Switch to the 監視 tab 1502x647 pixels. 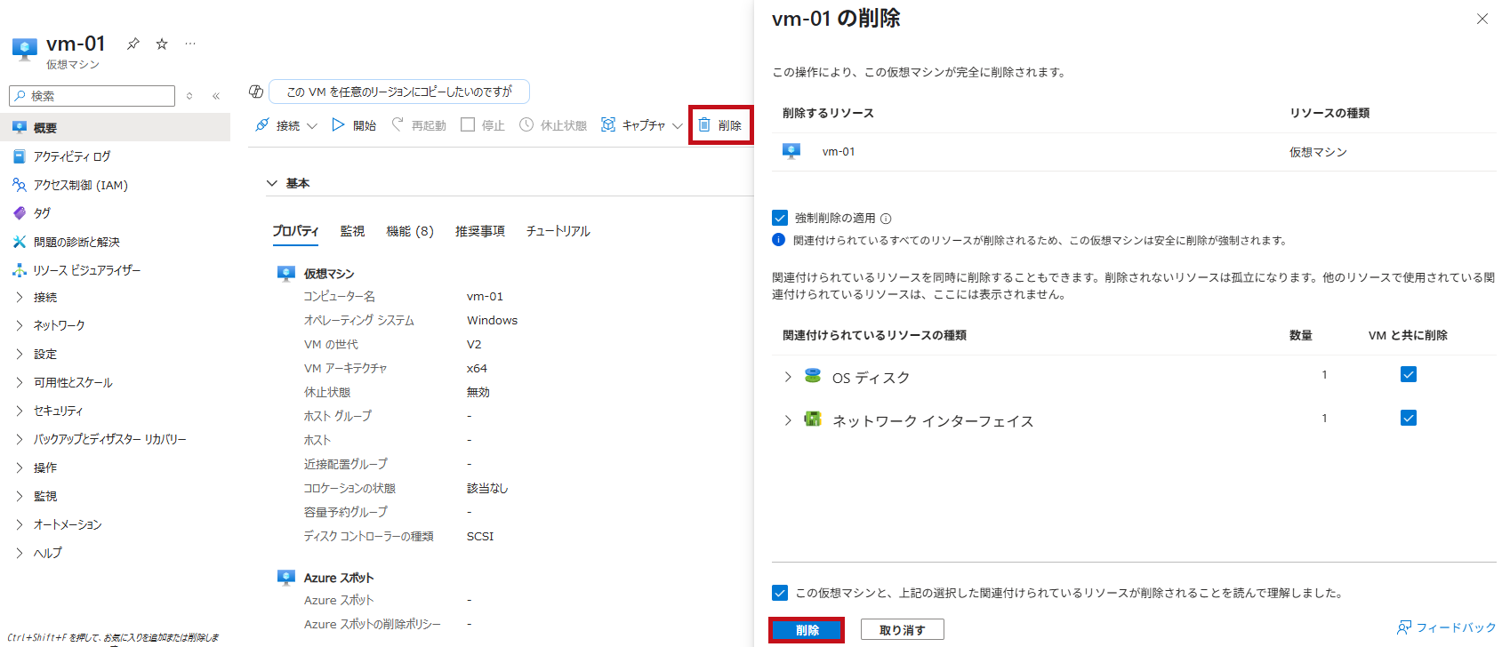tap(352, 231)
